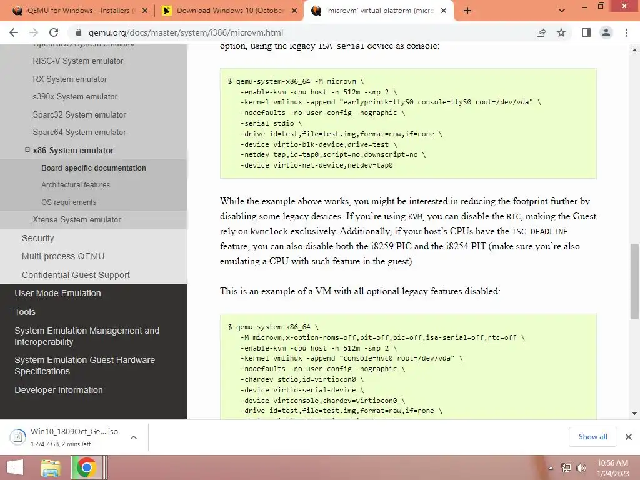The height and width of the screenshot is (480, 640).
Task: Open System Emulation Guest Hardware Specifications chapter
Action: click(x=84, y=366)
